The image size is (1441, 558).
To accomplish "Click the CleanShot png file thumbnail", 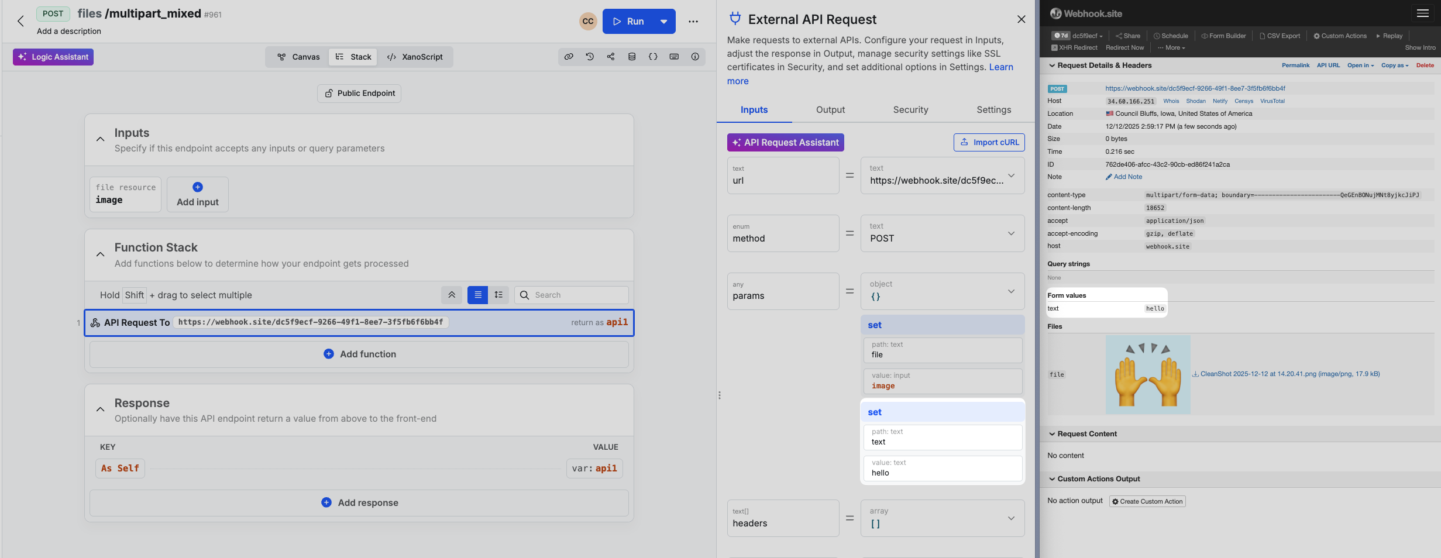I will [x=1147, y=374].
